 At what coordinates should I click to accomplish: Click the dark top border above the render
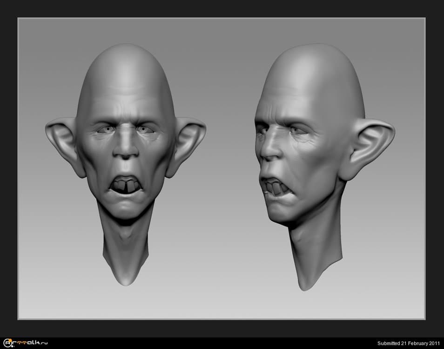(x=222, y=8)
